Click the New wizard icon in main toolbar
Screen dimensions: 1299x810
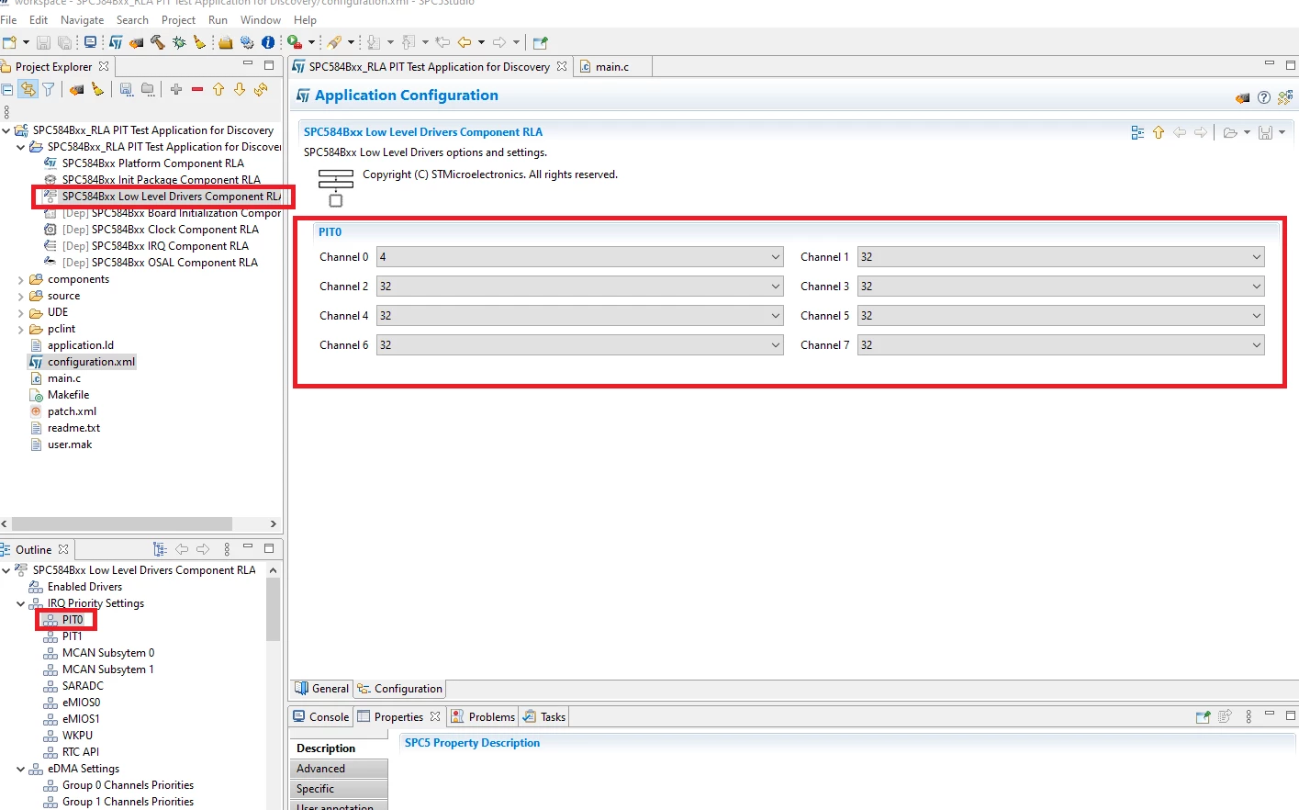tap(9, 42)
